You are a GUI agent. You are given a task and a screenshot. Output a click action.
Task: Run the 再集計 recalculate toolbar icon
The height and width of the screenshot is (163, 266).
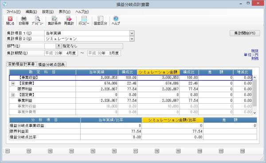[x=69, y=21]
